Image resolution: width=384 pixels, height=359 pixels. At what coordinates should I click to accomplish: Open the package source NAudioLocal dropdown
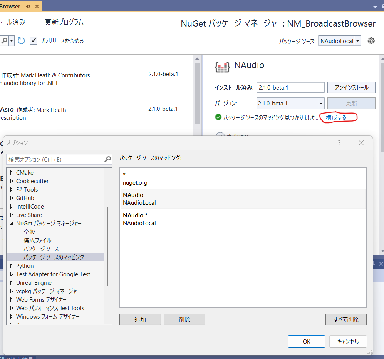pyautogui.click(x=339, y=41)
